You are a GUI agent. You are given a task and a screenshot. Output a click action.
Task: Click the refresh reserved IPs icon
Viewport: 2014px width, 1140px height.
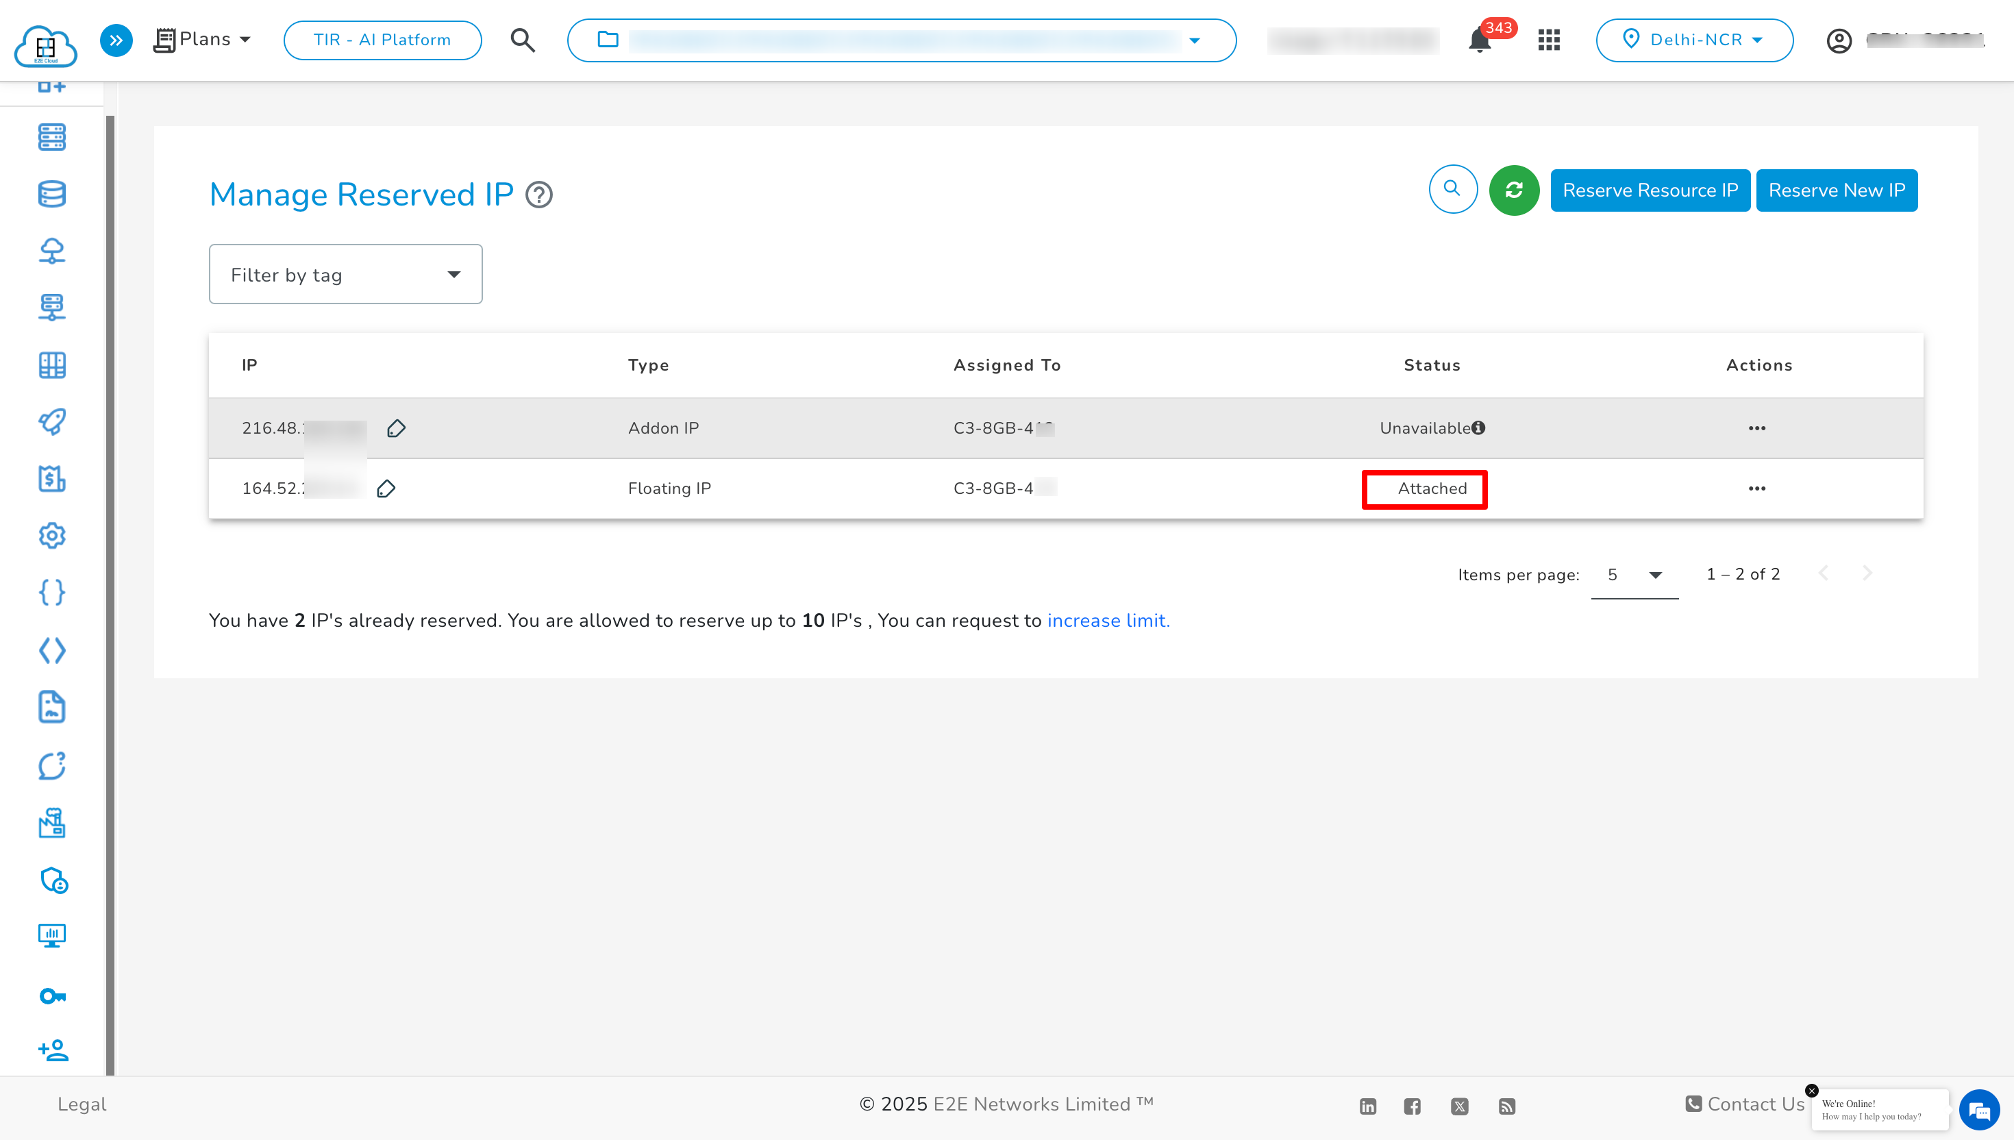coord(1514,190)
